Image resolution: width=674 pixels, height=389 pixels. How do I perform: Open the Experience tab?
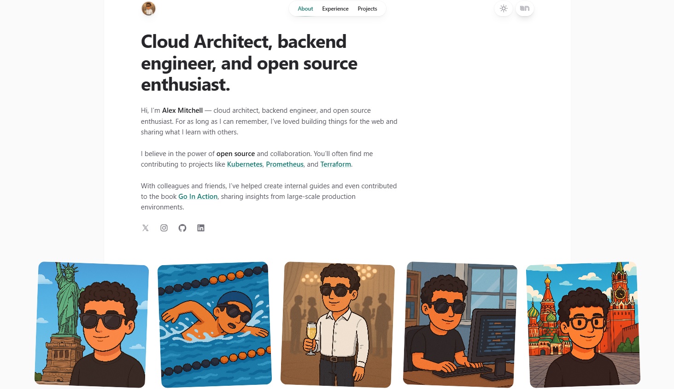335,9
